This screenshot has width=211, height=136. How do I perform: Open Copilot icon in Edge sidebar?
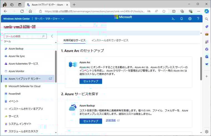(207, 11)
